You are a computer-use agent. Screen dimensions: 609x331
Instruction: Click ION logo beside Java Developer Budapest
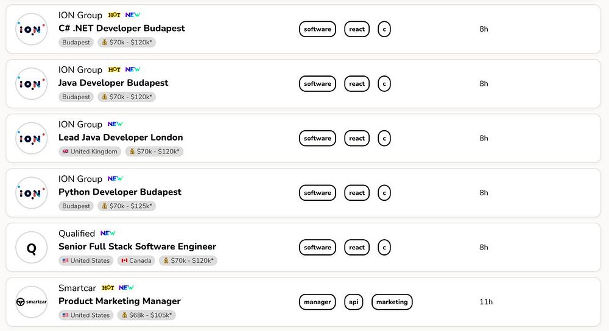tap(31, 84)
